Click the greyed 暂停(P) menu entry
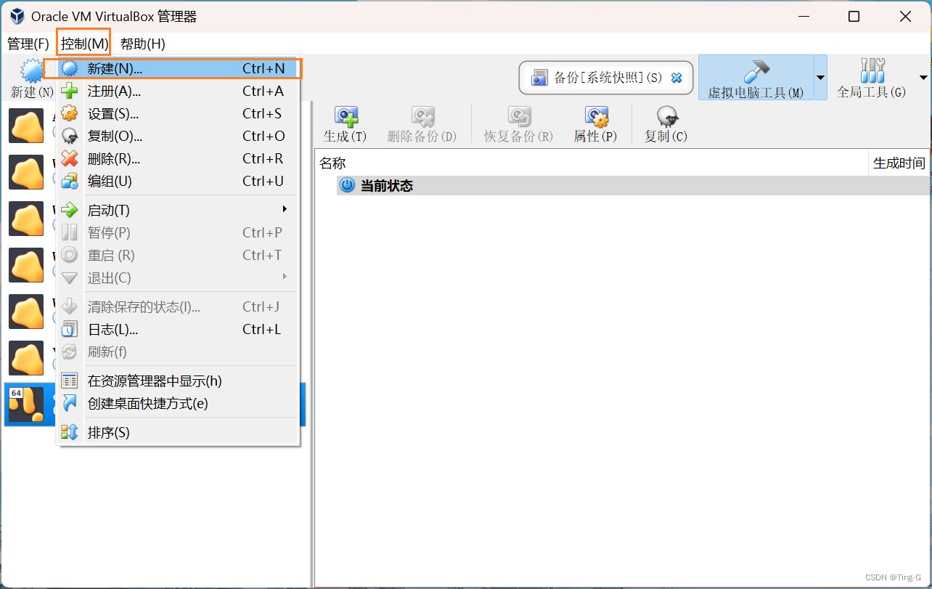The image size is (932, 589). click(x=178, y=232)
